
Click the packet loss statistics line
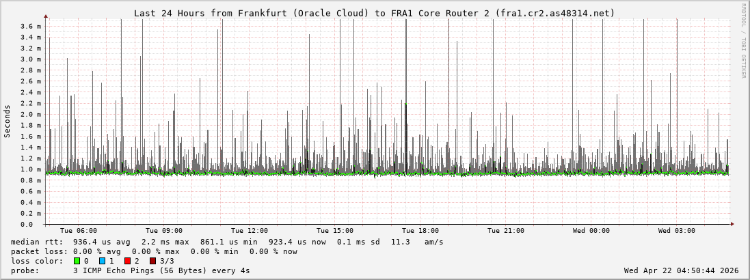(x=154, y=251)
